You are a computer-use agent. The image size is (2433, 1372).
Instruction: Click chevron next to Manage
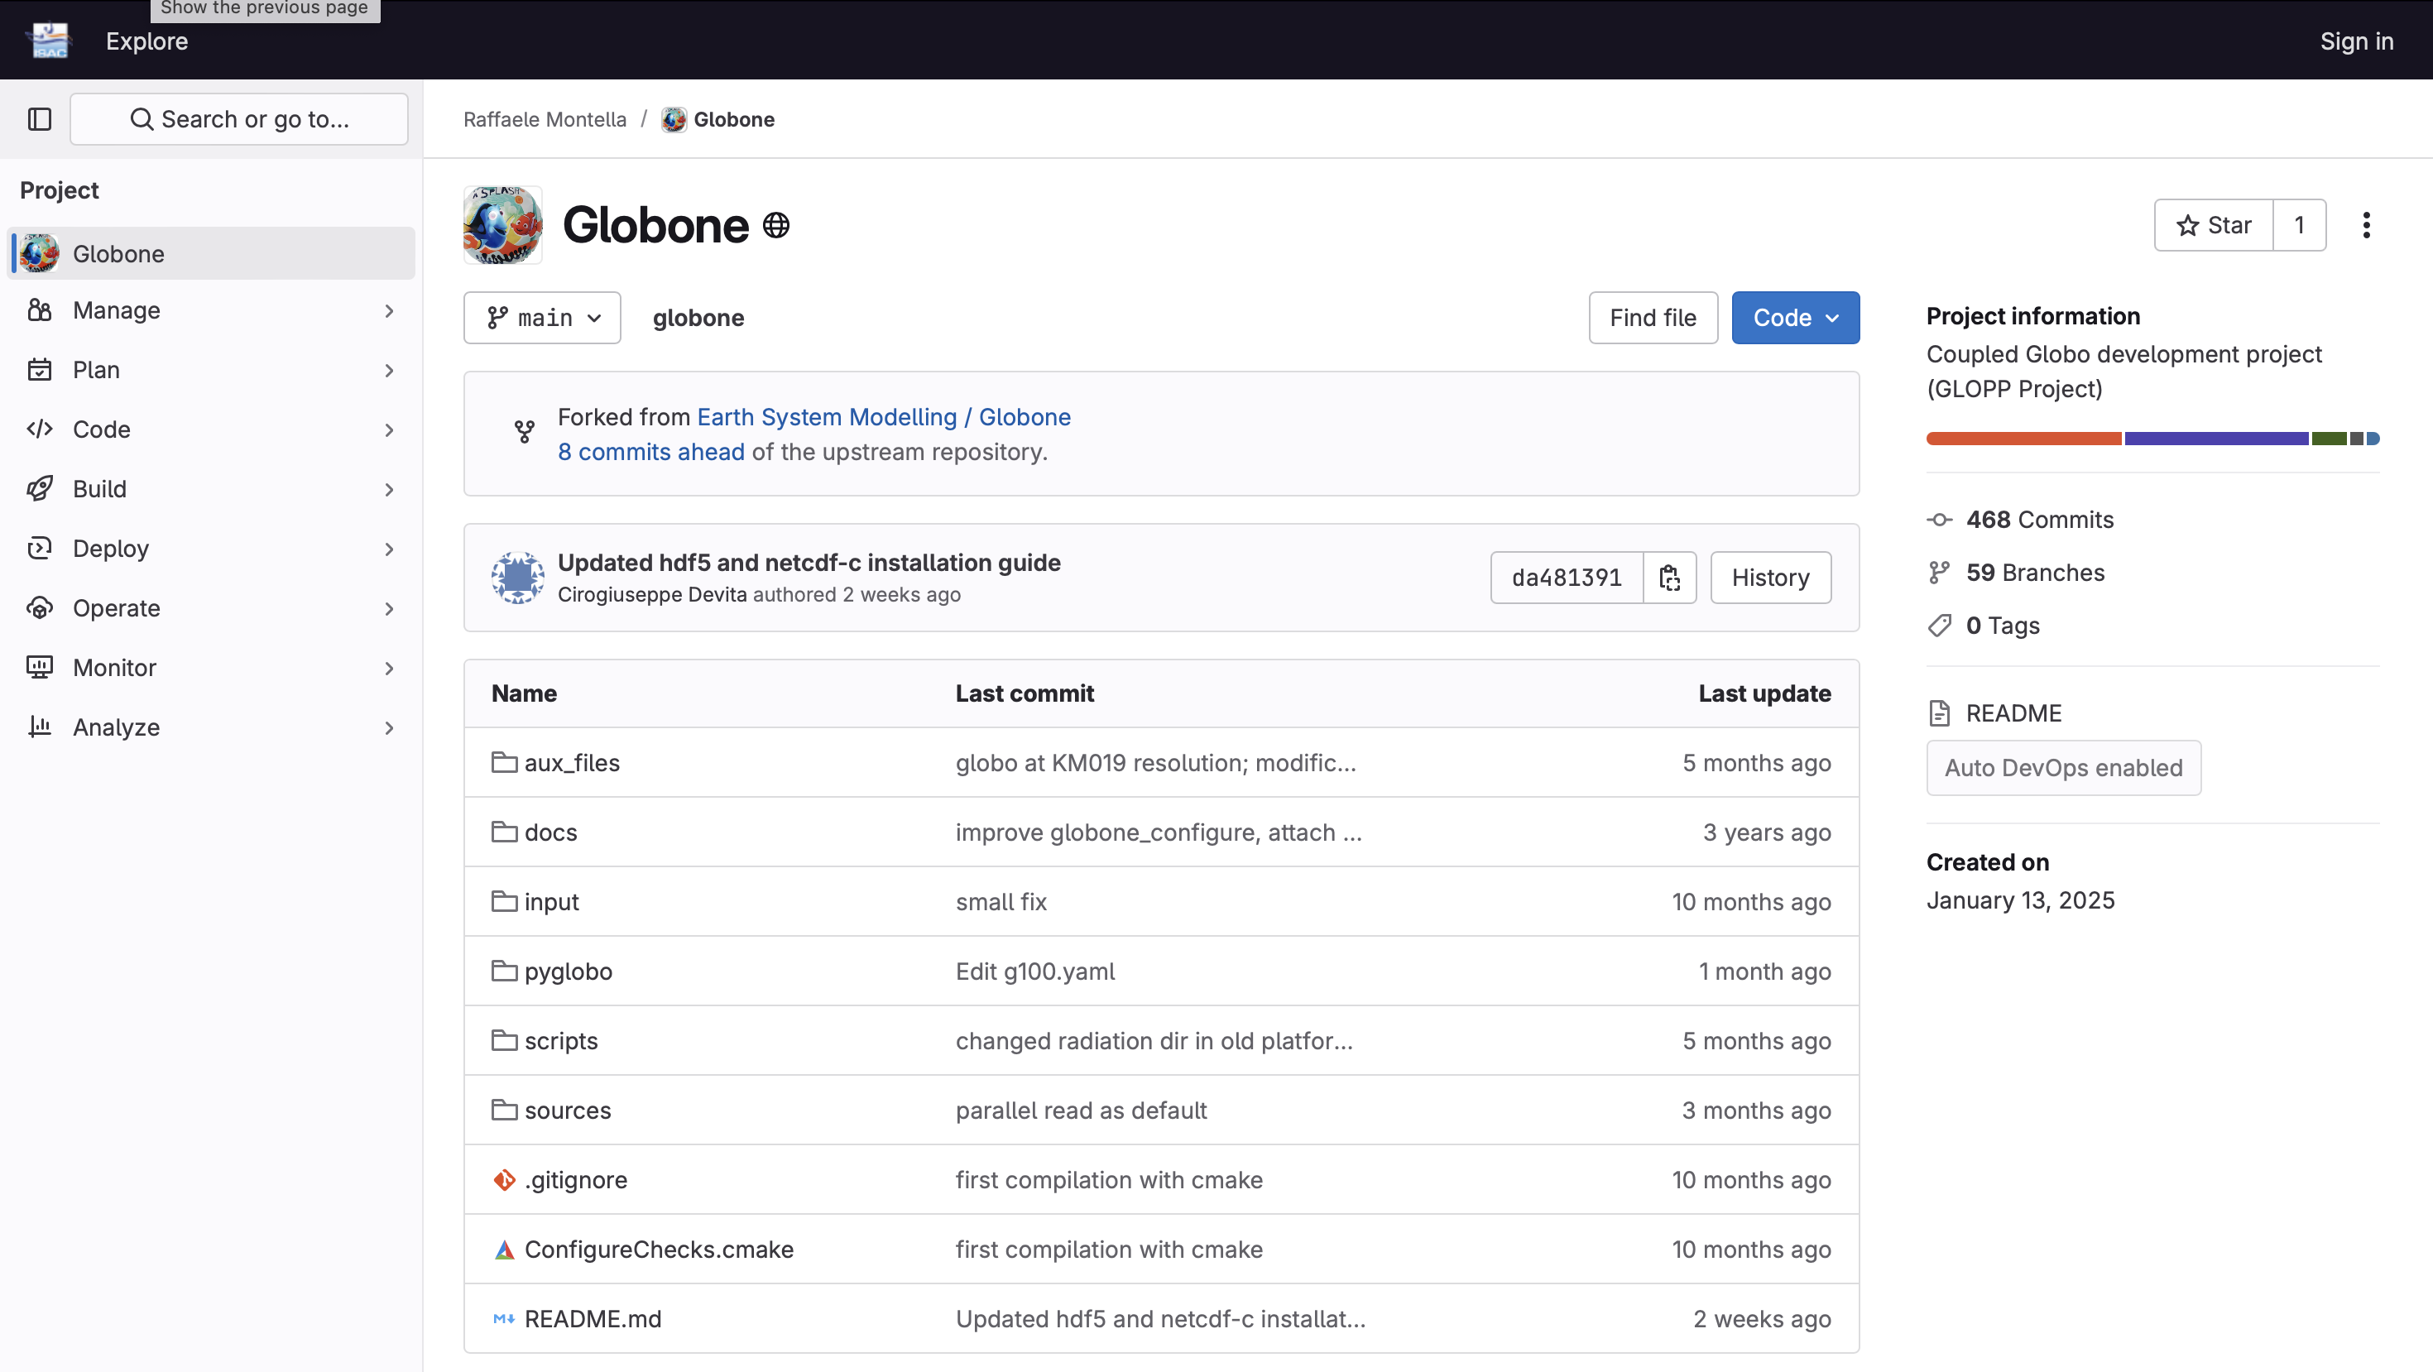point(389,310)
